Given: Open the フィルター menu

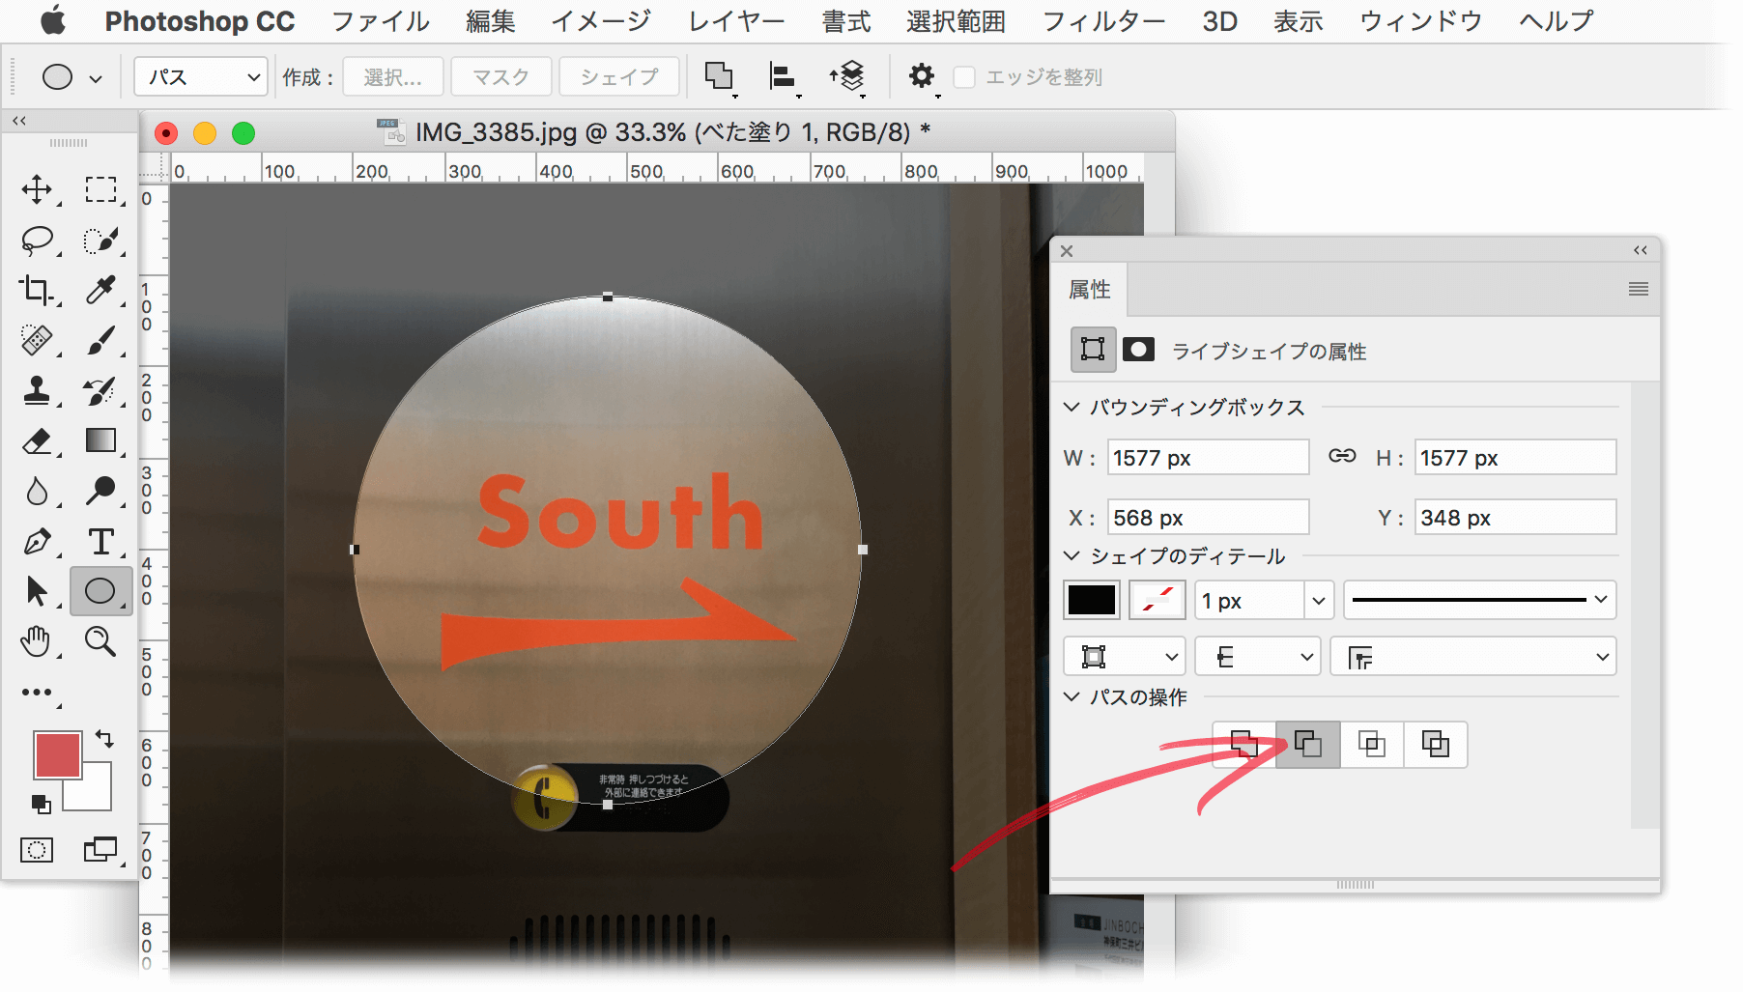Looking at the screenshot, I should 1104,20.
